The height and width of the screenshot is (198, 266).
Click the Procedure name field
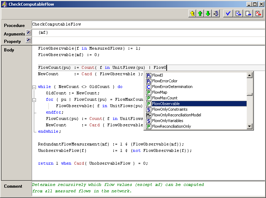(148, 24)
